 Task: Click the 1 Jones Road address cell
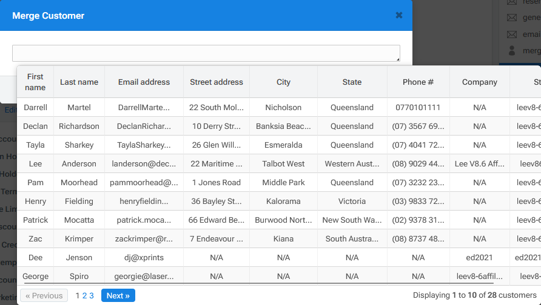[217, 182]
